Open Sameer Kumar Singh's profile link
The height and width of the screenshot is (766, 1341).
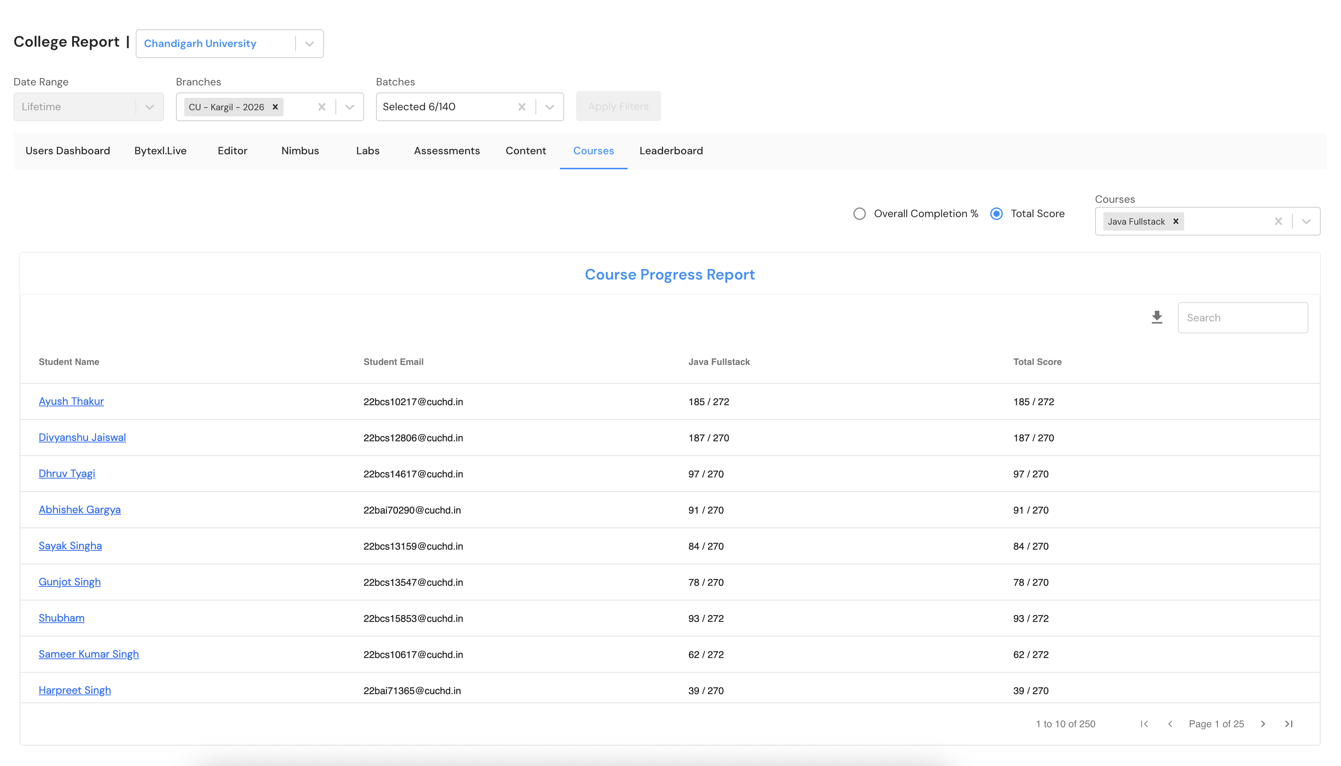coord(88,654)
